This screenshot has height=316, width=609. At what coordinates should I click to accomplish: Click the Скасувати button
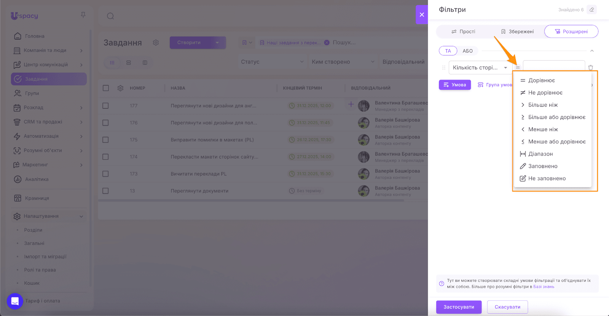pos(507,307)
